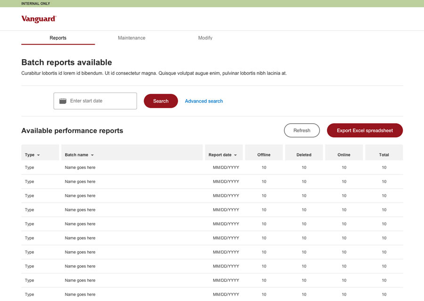Open the Advanced search link
The height and width of the screenshot is (301, 424).
204,101
